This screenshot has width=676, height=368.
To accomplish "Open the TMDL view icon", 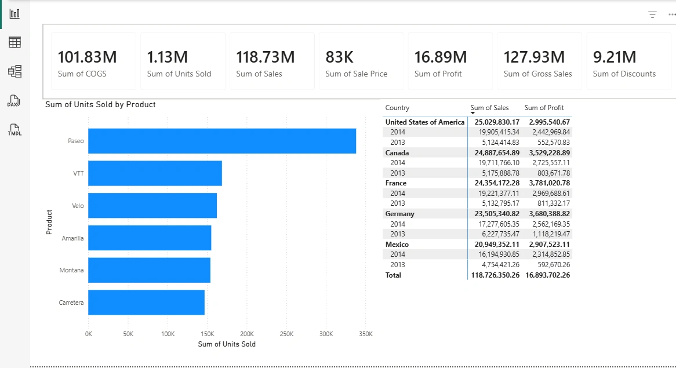I will (x=14, y=130).
